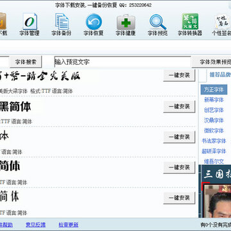Open the 意见反馈 feedback link
Viewport: 231px width, 231px height.
pos(35,225)
